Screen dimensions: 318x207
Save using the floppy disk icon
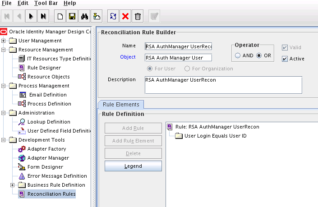pos(72,16)
